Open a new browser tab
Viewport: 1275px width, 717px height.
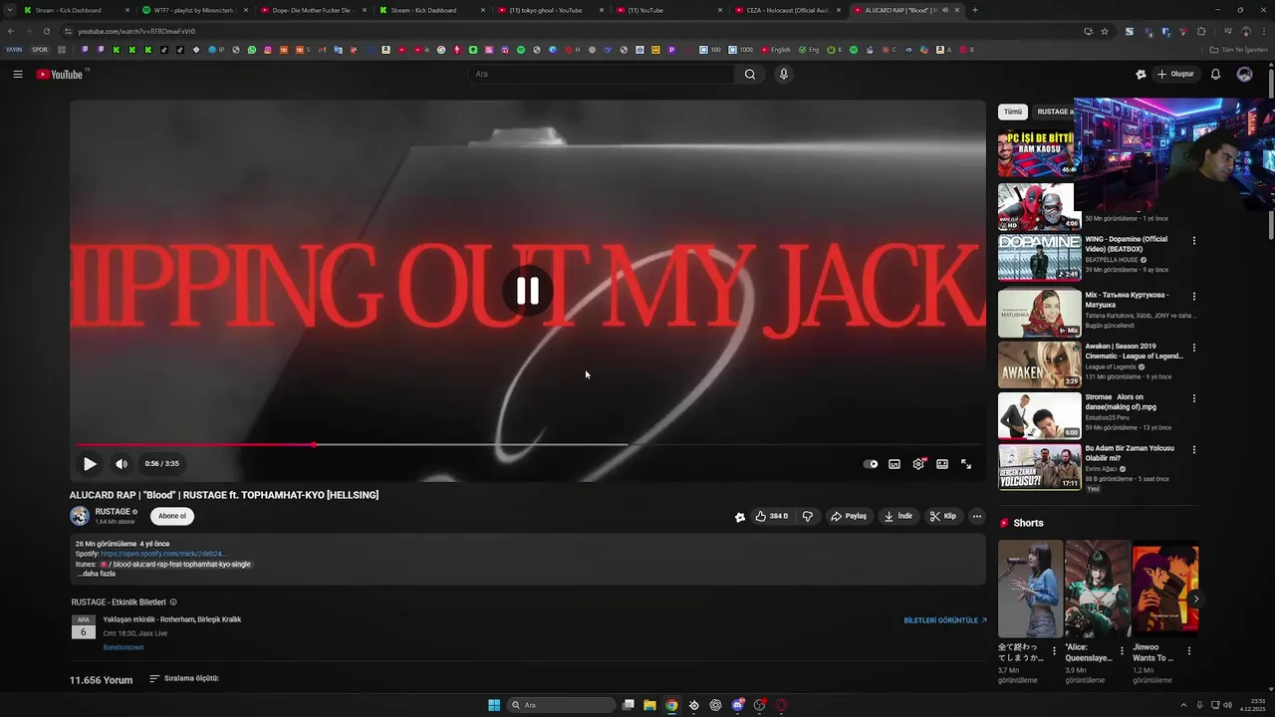[x=974, y=10]
